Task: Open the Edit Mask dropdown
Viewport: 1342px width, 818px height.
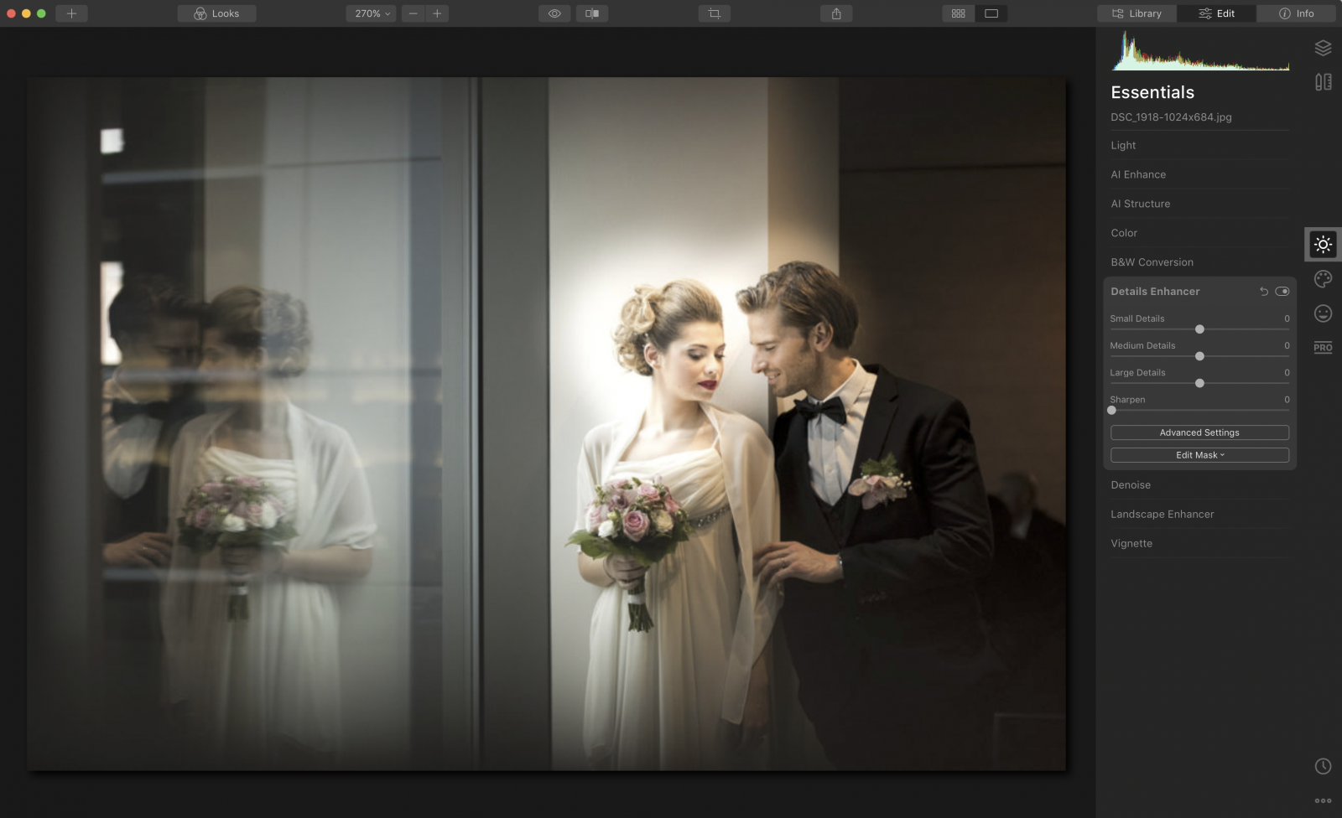Action: 1199,454
